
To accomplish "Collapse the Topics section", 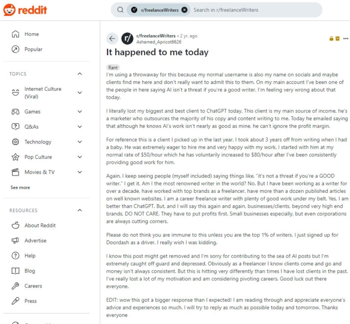I will (80, 73).
